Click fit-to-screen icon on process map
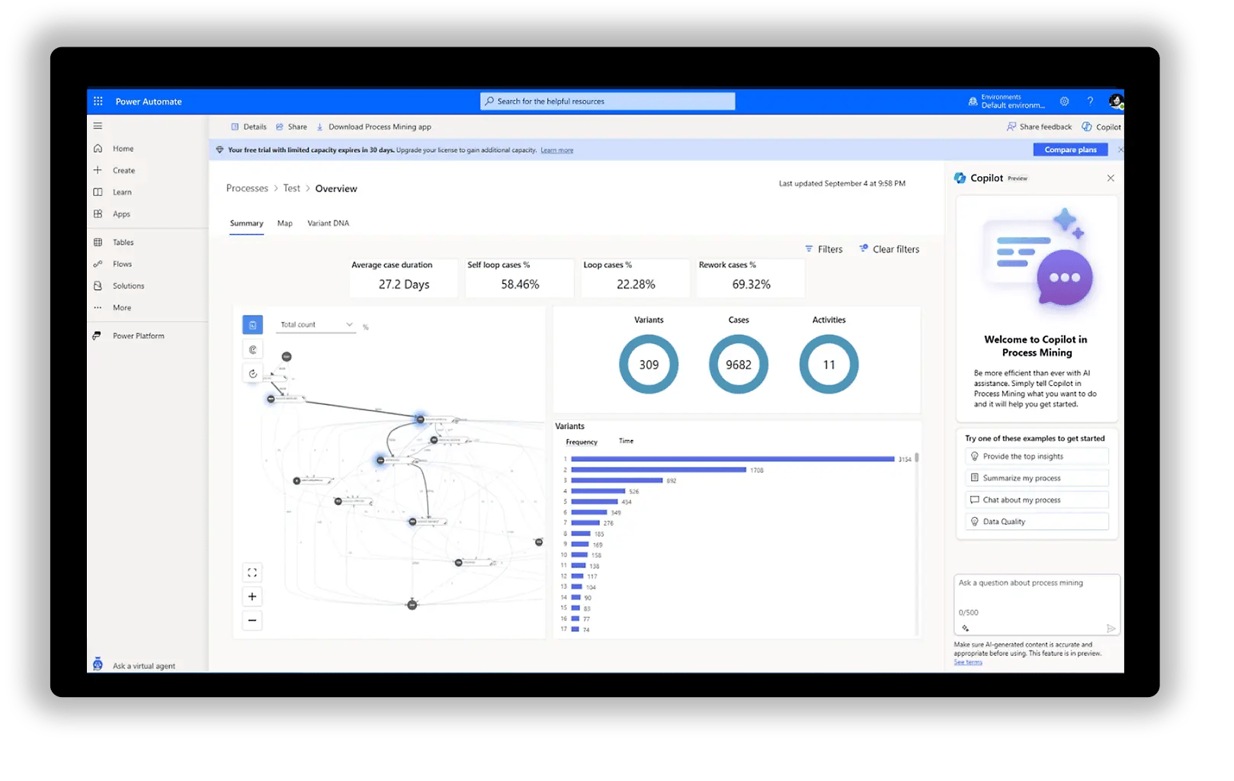The height and width of the screenshot is (781, 1234). pos(252,573)
